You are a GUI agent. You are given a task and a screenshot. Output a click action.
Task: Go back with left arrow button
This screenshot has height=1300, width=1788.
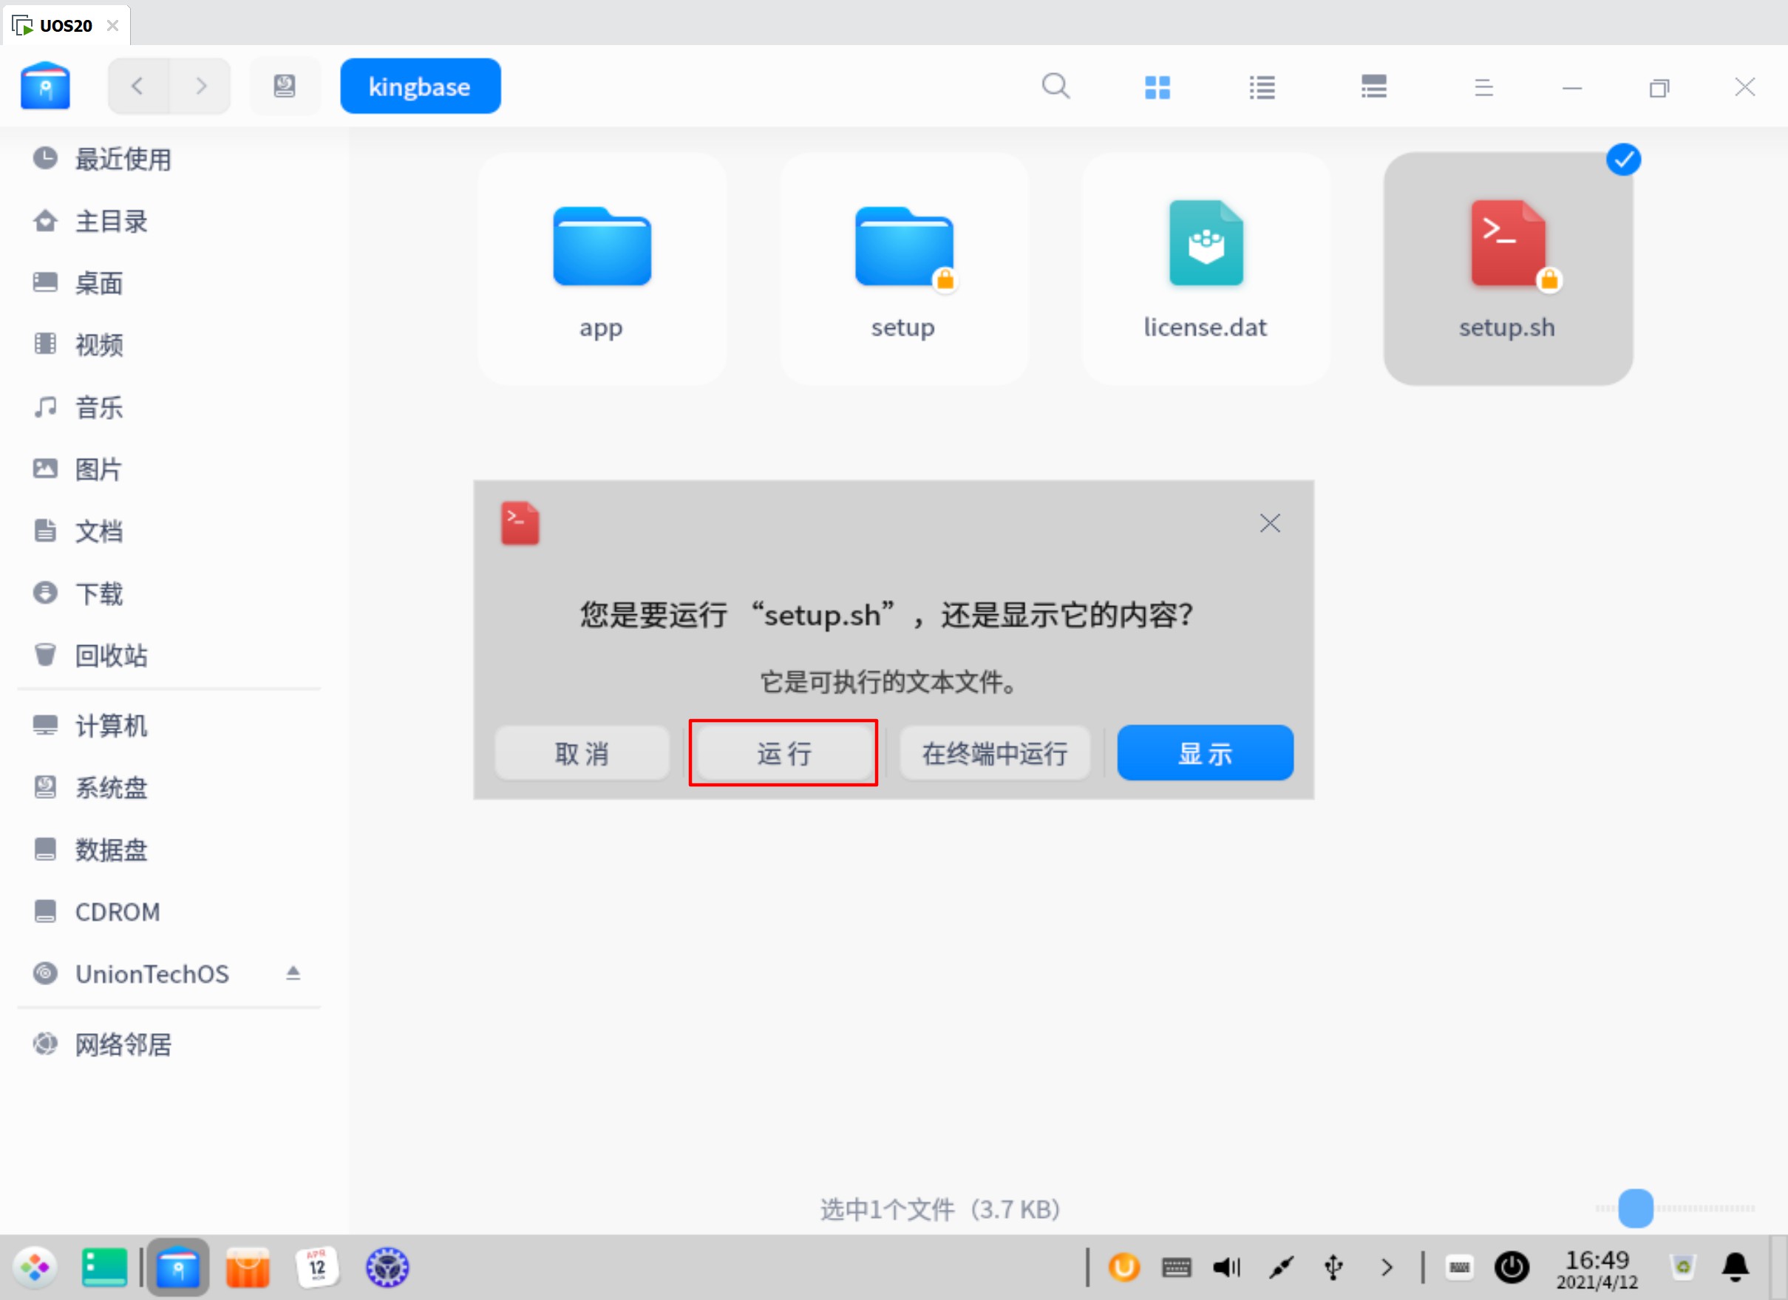point(138,86)
